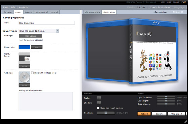Viewport: 188px width, 124px height.
Task: Switch to the dynamic view tab
Action: click(x=93, y=12)
